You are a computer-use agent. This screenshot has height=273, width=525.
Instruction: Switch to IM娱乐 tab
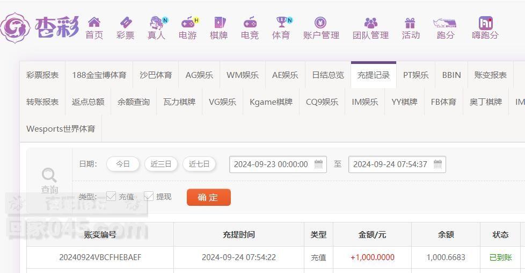364,102
